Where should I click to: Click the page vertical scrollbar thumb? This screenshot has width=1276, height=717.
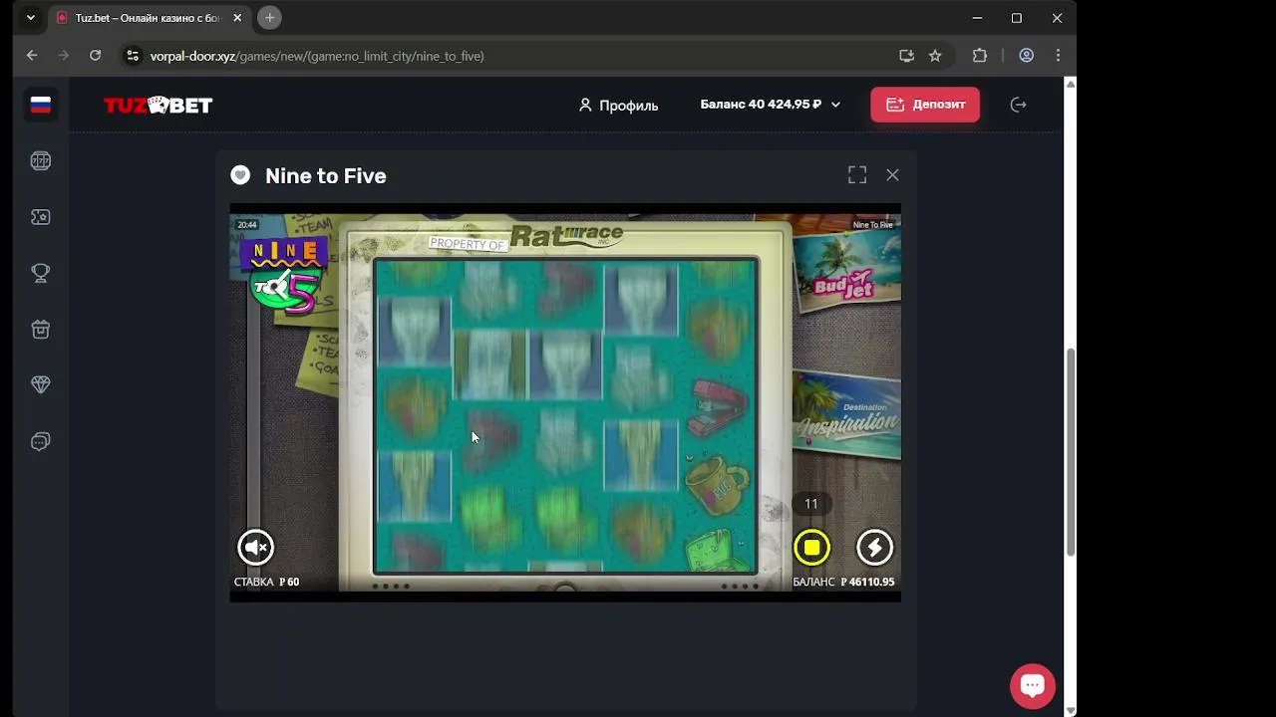tap(1071, 451)
